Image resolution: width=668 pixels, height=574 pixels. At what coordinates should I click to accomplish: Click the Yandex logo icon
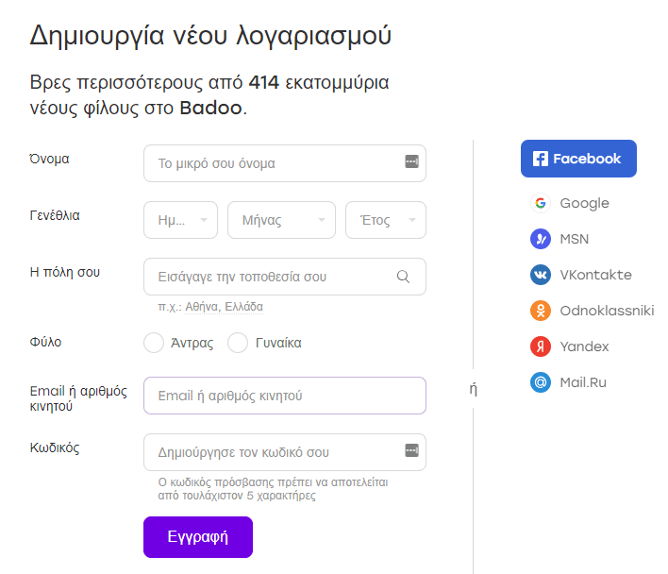(x=540, y=346)
